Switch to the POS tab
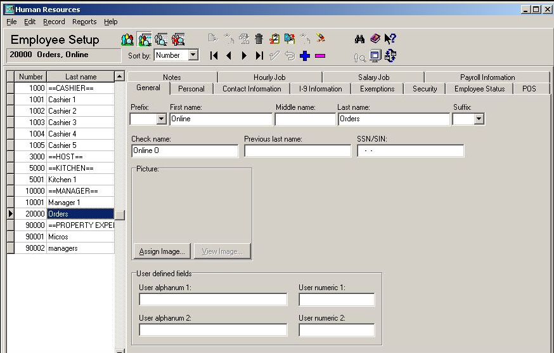 [x=529, y=89]
